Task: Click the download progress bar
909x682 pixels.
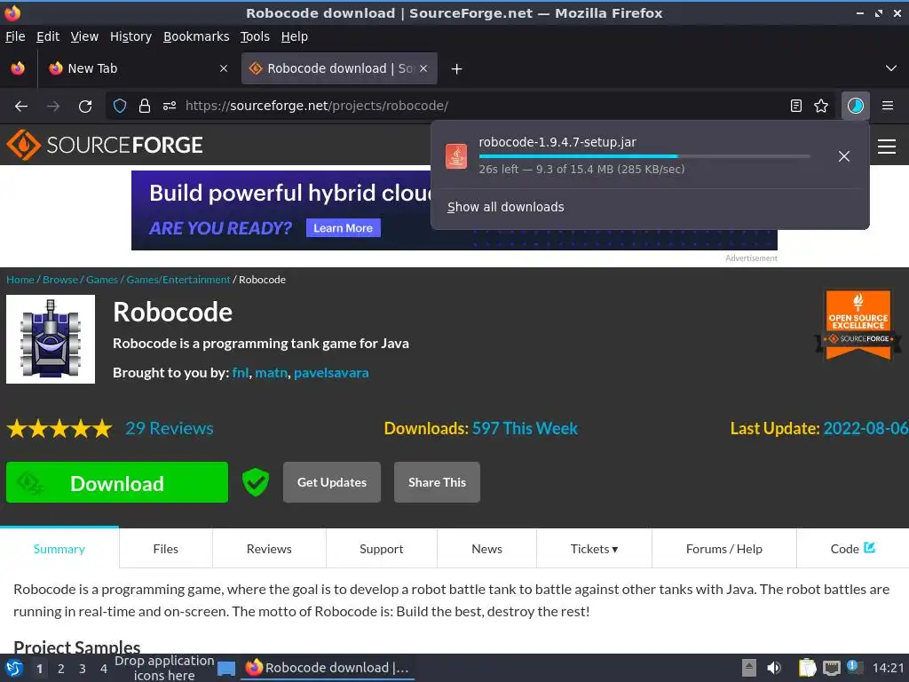Action: click(644, 156)
